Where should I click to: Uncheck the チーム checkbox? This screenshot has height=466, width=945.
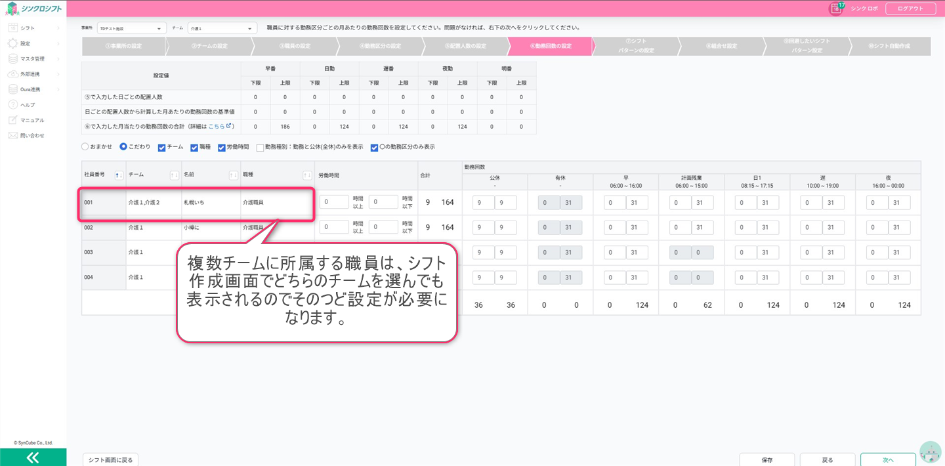(162, 148)
